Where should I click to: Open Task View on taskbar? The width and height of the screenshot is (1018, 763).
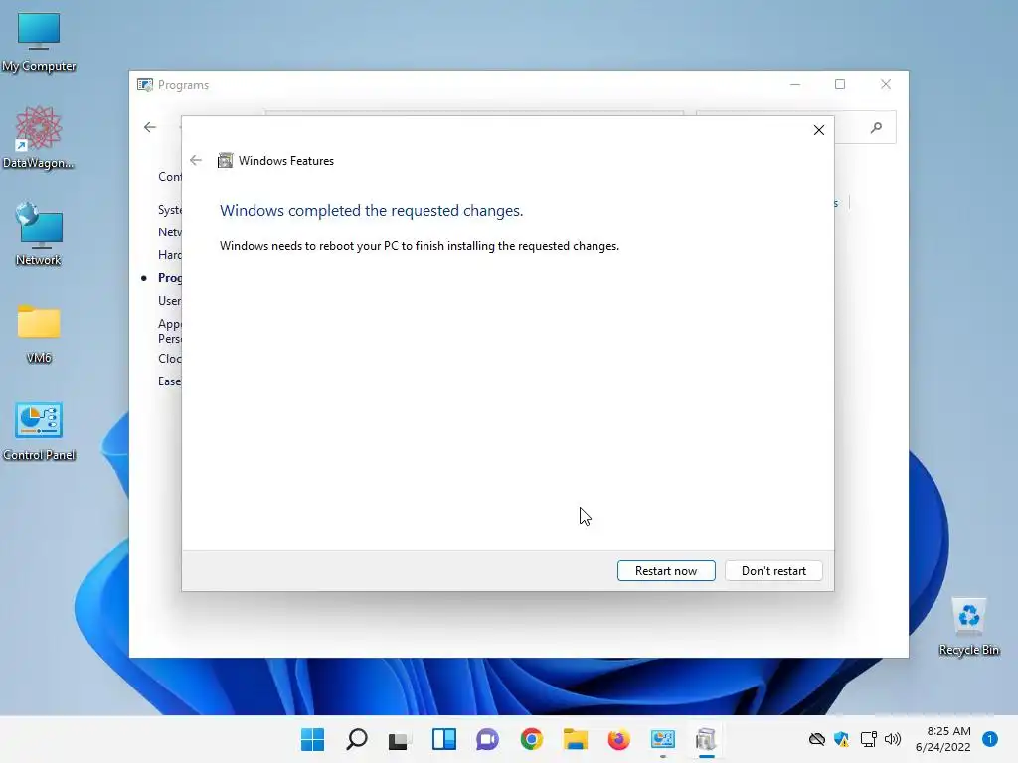coord(400,739)
